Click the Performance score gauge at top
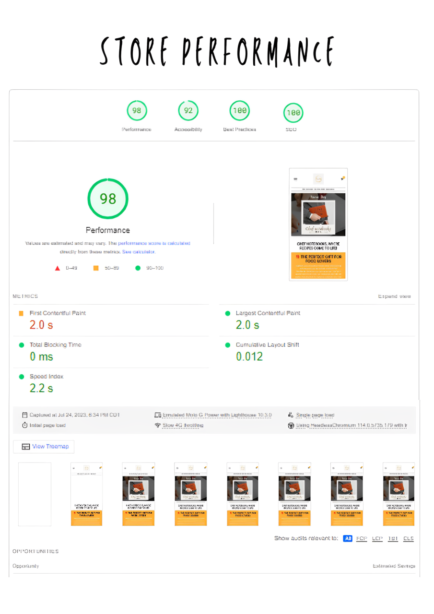This screenshot has width=434, height=614. [137, 111]
